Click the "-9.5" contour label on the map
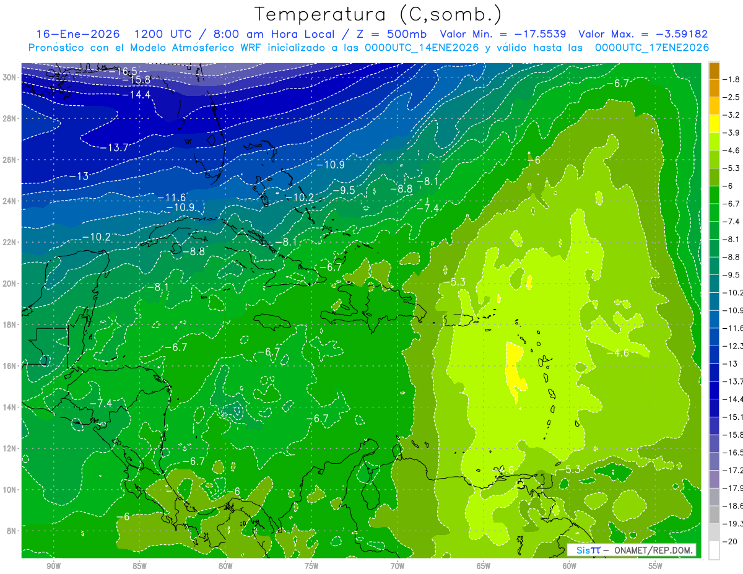Image resolution: width=743 pixels, height=574 pixels. click(x=344, y=191)
